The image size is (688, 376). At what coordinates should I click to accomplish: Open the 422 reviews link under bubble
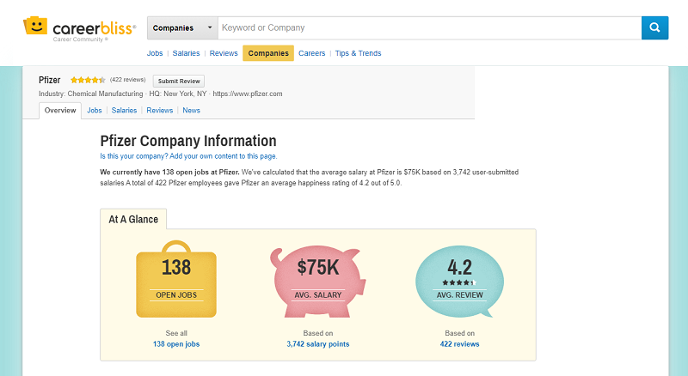[x=460, y=344]
